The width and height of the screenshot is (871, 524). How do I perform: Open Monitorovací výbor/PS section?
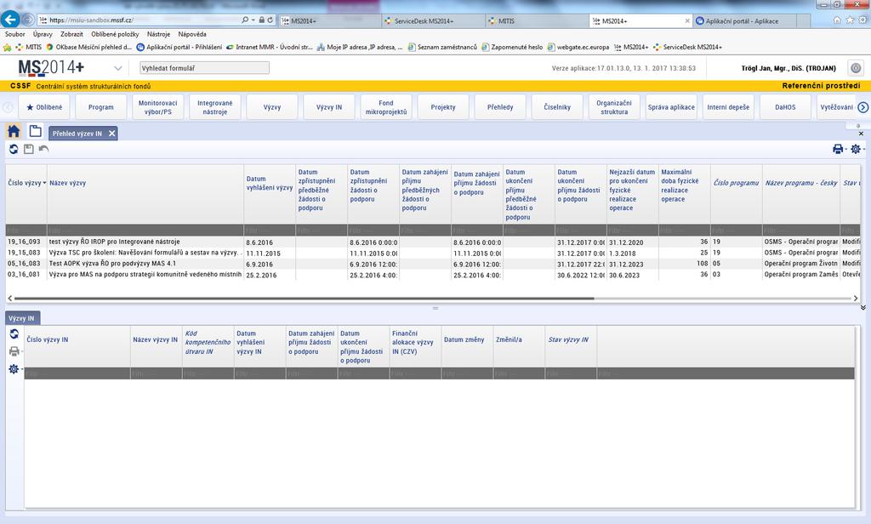point(157,107)
